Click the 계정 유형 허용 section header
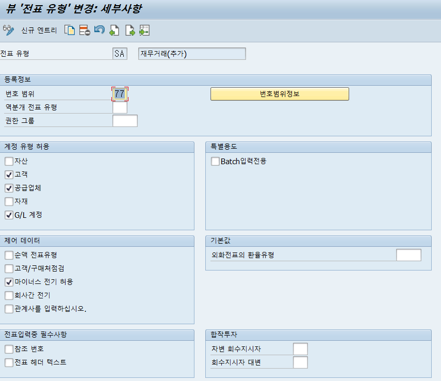441x381 pixels. [97, 147]
